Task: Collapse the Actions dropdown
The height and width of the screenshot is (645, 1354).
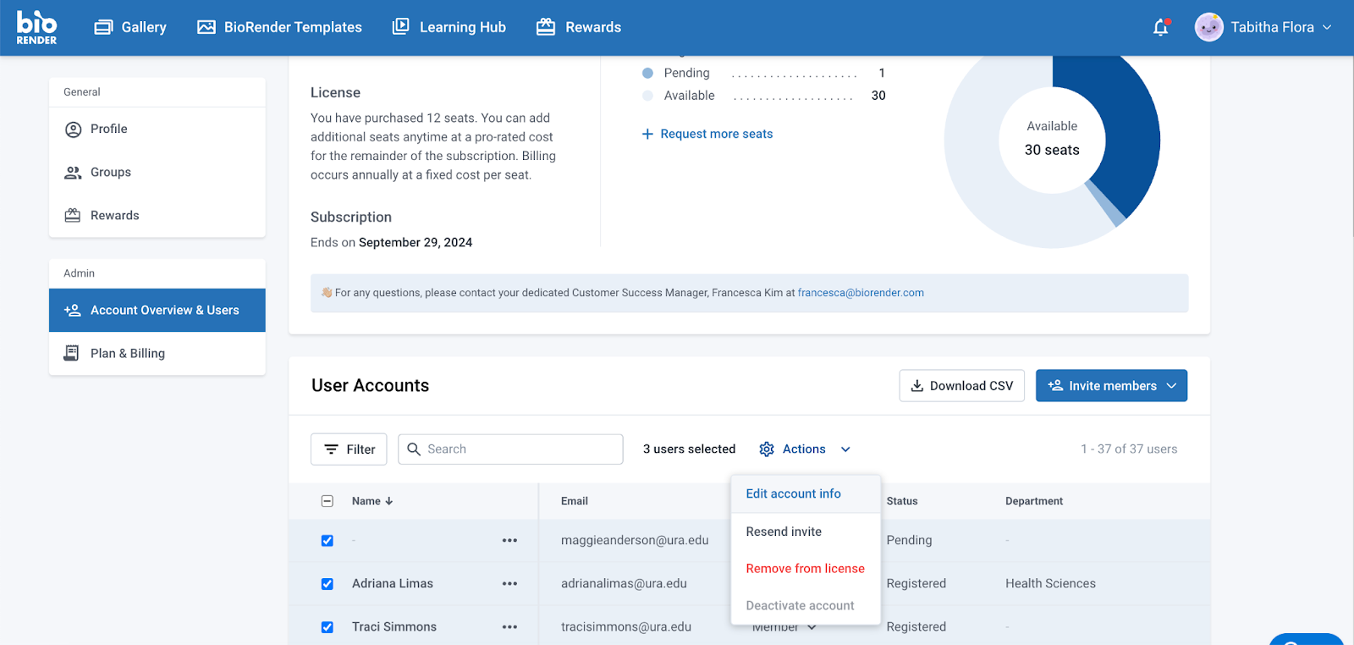Action: (845, 449)
